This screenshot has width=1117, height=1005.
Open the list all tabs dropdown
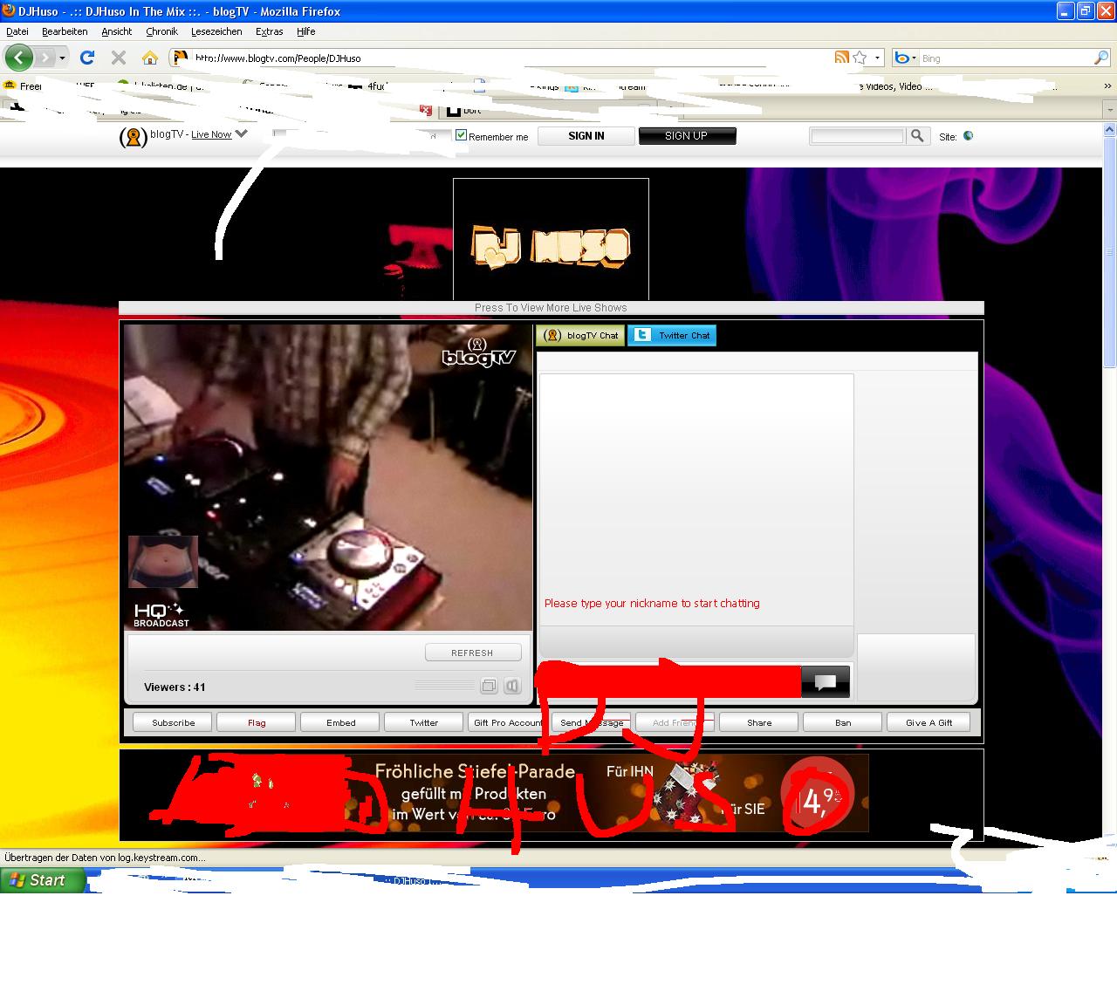coord(1109,111)
